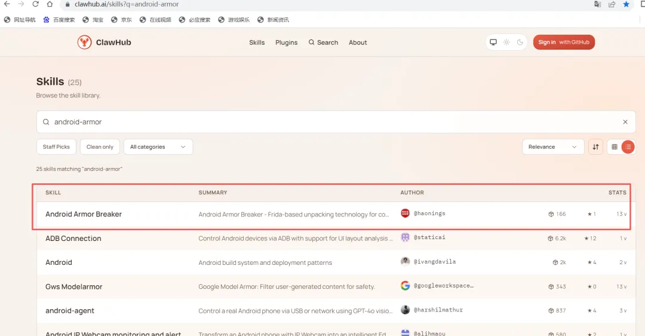
Task: Click AUTHOR column header
Action: coord(412,193)
